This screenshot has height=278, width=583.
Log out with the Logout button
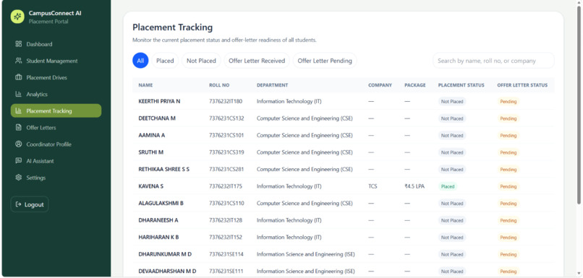(30, 204)
